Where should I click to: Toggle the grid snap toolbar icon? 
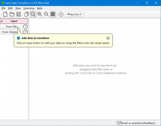click(x=53, y=14)
